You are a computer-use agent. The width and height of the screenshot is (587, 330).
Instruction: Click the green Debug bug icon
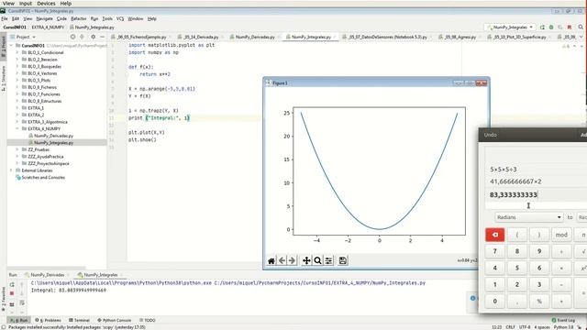coord(551,27)
